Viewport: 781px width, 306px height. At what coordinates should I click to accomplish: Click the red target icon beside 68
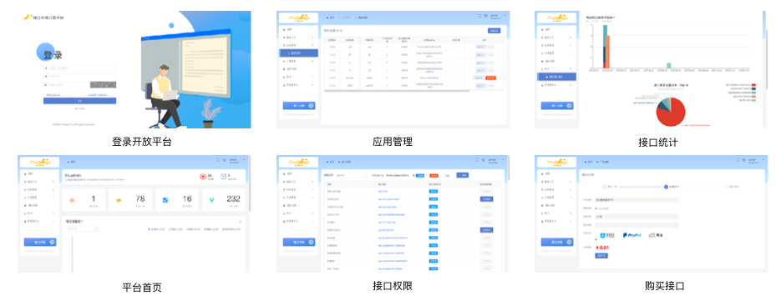point(203,176)
